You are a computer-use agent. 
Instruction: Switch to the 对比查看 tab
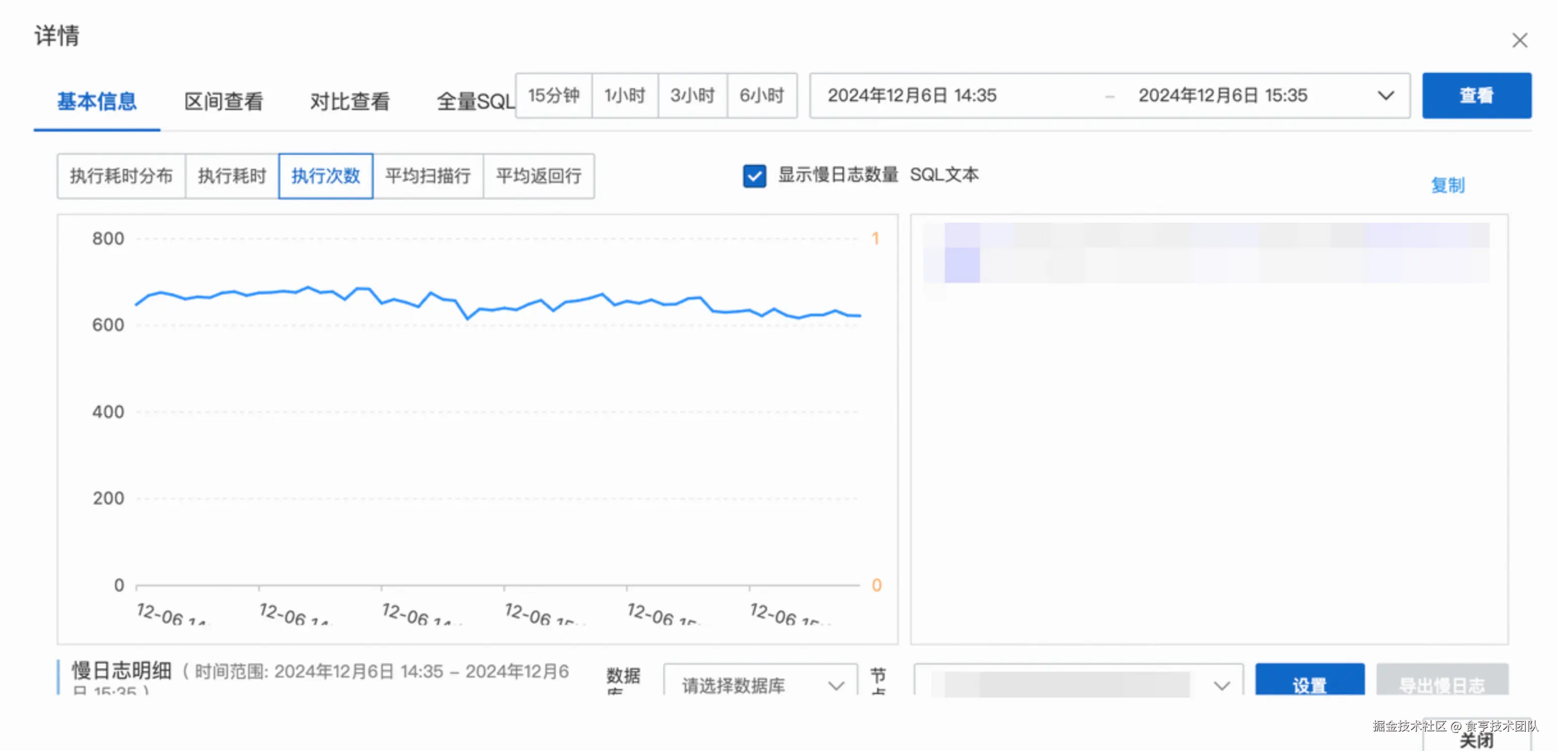350,101
